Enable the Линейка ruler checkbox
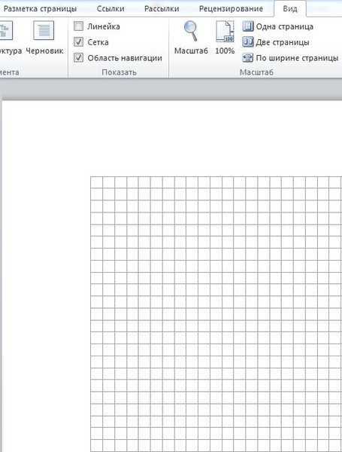Viewport: 342px width, 452px height. coord(78,26)
